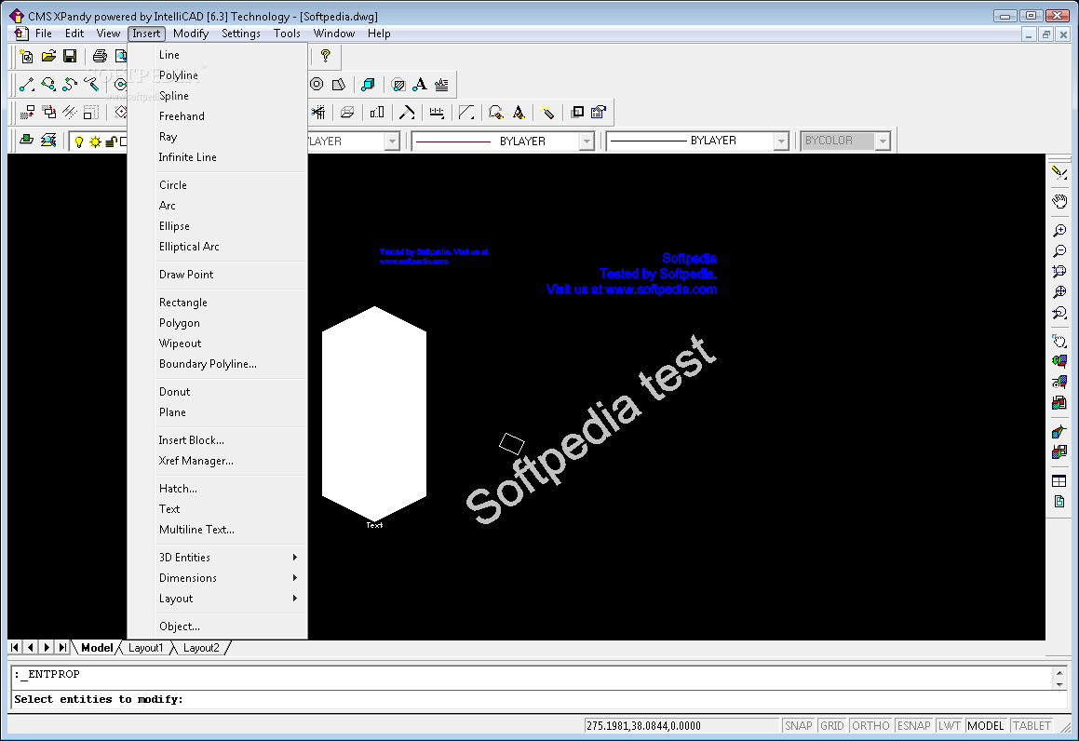Select the Text 'A' tool icon
The width and height of the screenshot is (1079, 741).
pos(419,85)
